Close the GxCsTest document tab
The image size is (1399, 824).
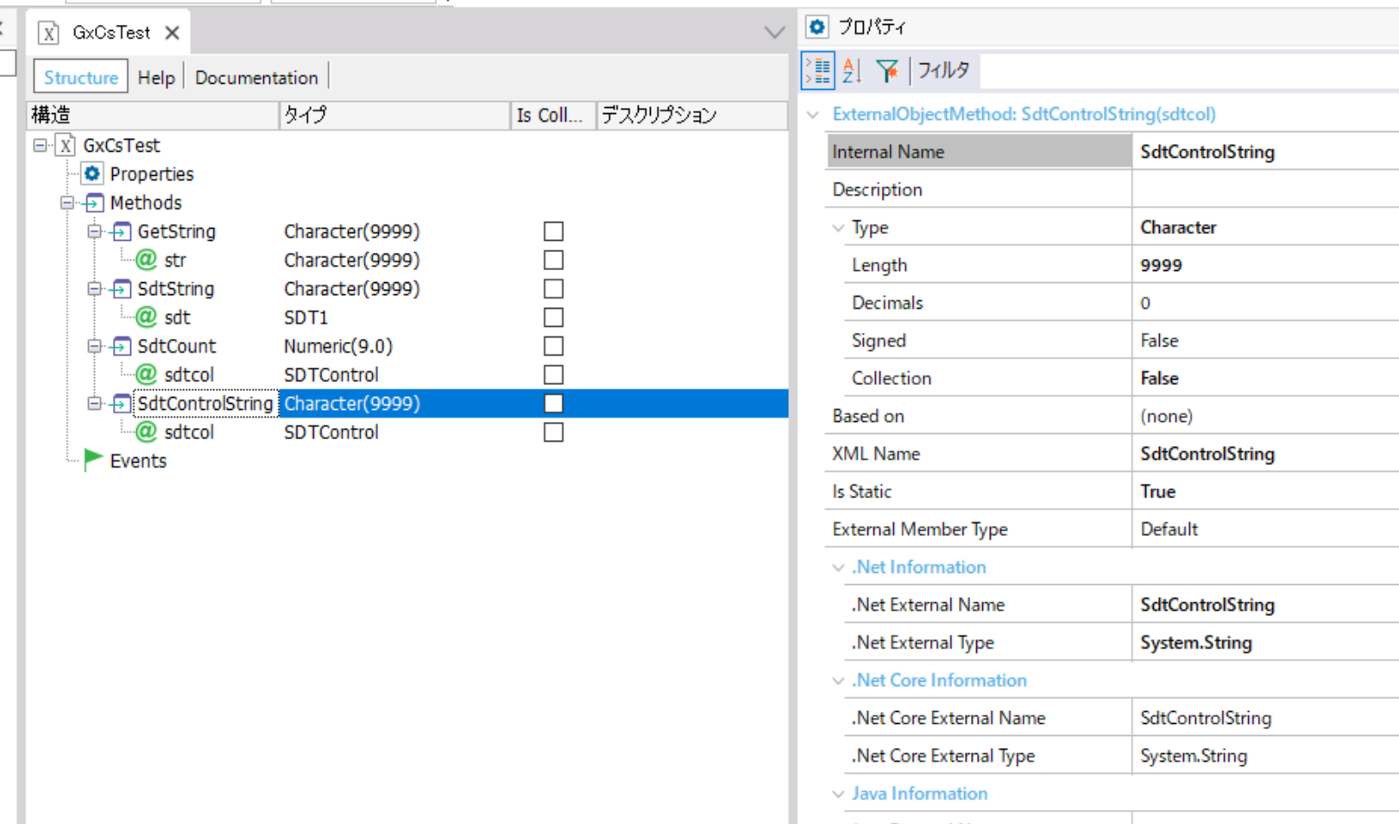click(x=173, y=33)
